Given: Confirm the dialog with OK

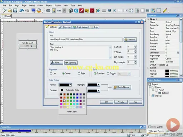Looking at the screenshot, I should [107, 102].
